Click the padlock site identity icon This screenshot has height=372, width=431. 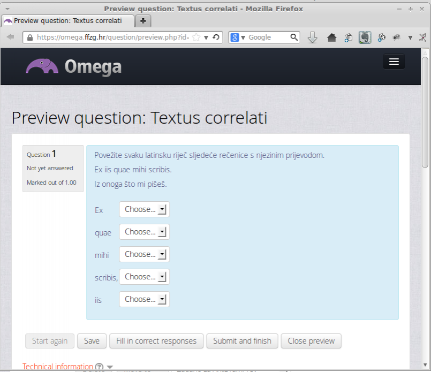pyautogui.click(x=30, y=37)
